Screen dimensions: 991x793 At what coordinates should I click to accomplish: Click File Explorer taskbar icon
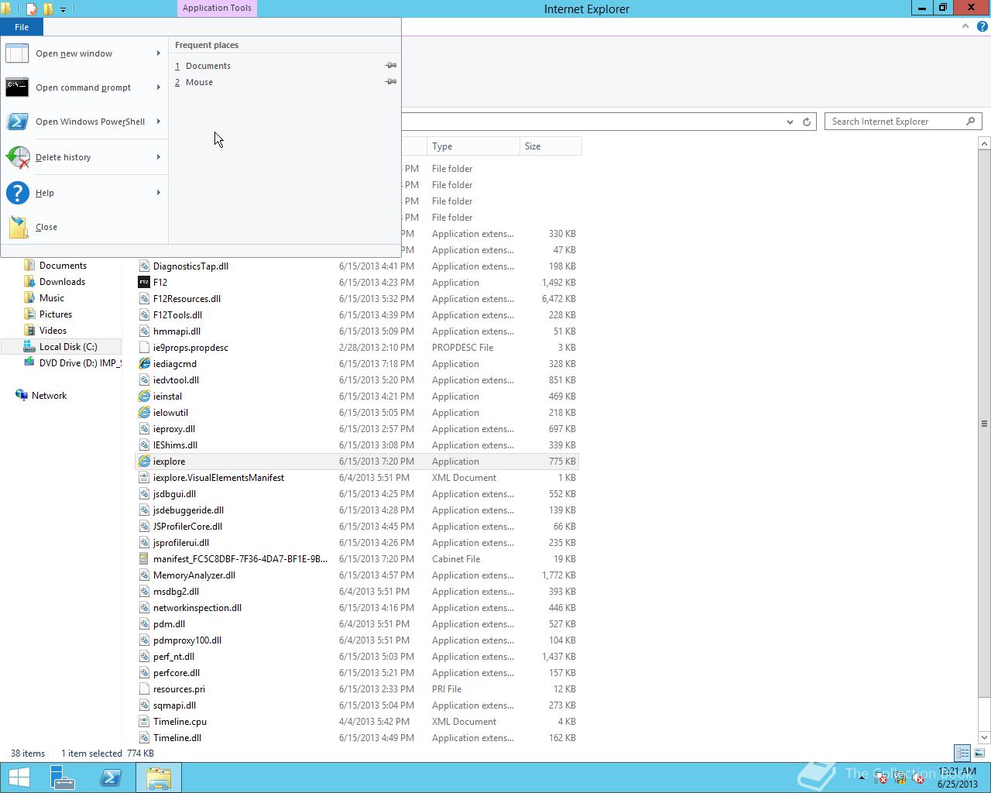point(159,778)
